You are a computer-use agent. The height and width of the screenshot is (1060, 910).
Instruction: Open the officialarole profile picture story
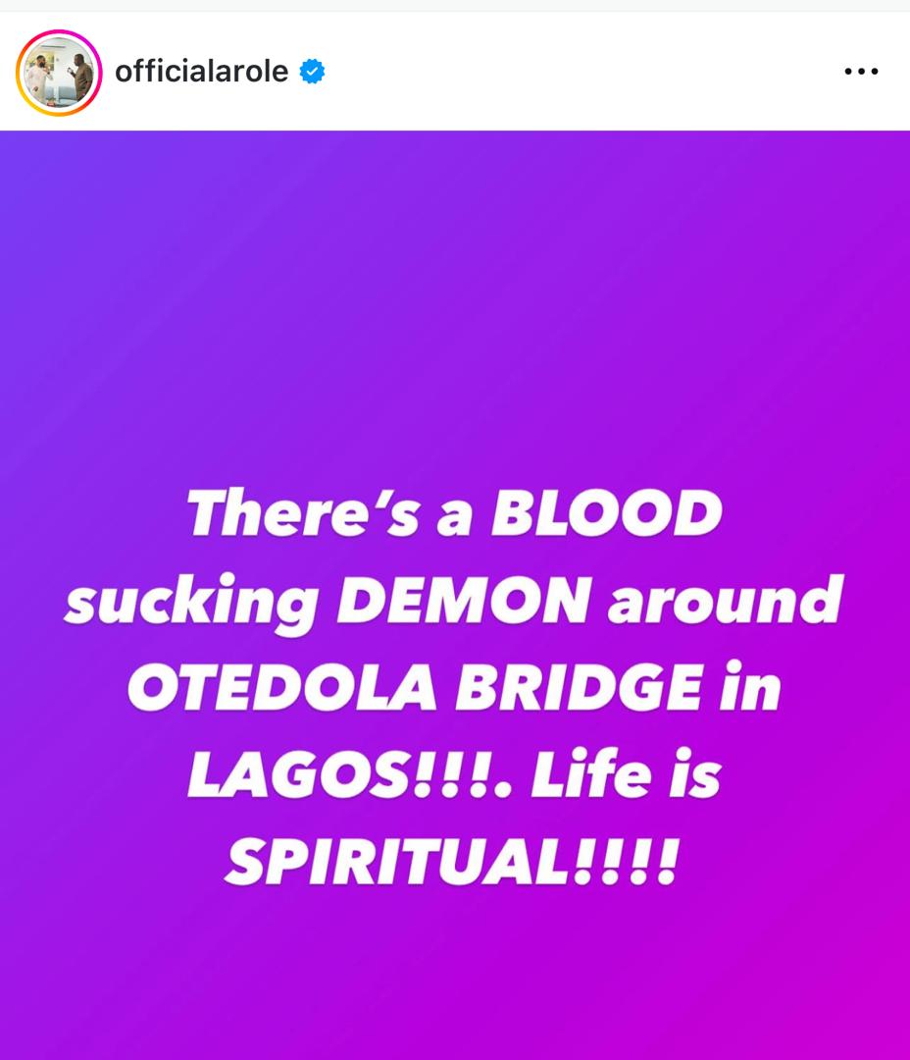pos(59,73)
